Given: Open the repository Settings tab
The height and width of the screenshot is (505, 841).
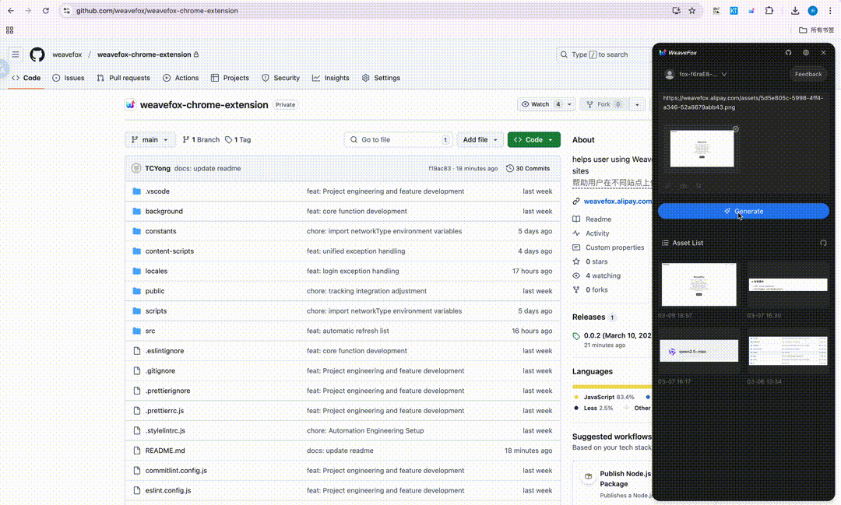Looking at the screenshot, I should point(381,78).
